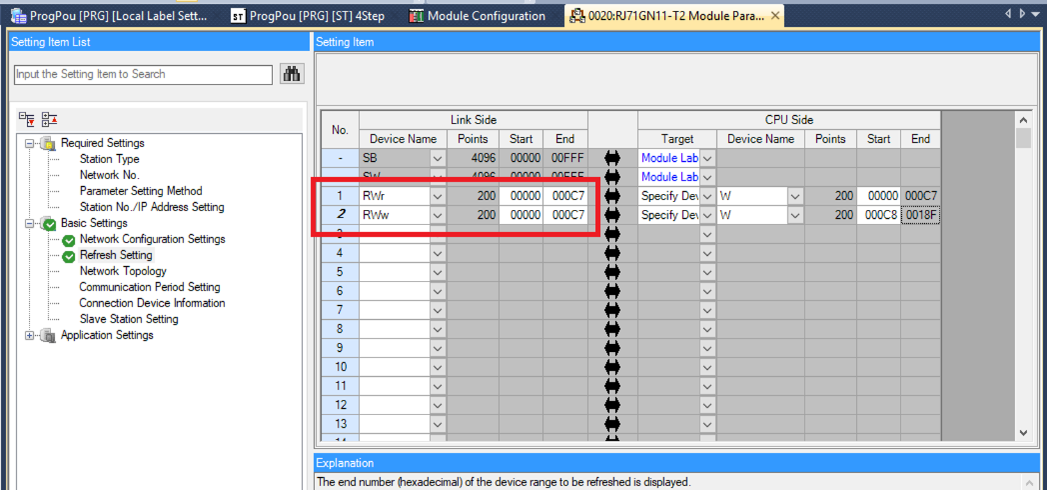This screenshot has height=490, width=1047.
Task: Select Slave Station Setting item
Action: click(129, 319)
